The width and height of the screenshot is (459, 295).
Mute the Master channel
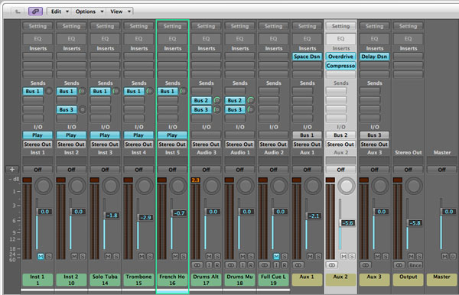[x=444, y=257]
